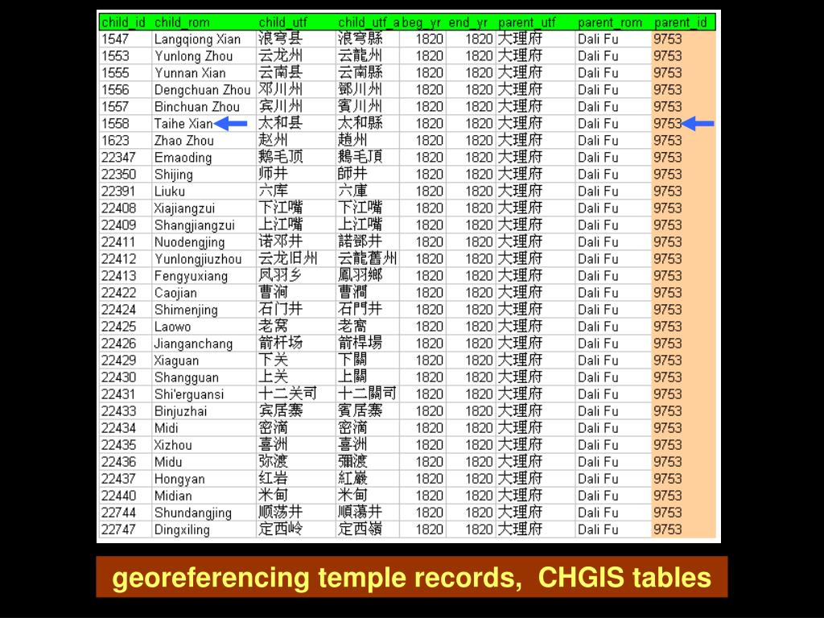Click the Xizhou cell
Screen dimensions: 824x618
pyautogui.click(x=204, y=445)
